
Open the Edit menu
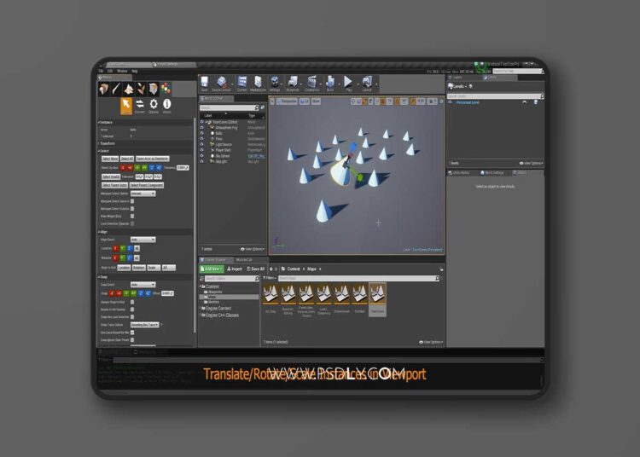(110, 71)
